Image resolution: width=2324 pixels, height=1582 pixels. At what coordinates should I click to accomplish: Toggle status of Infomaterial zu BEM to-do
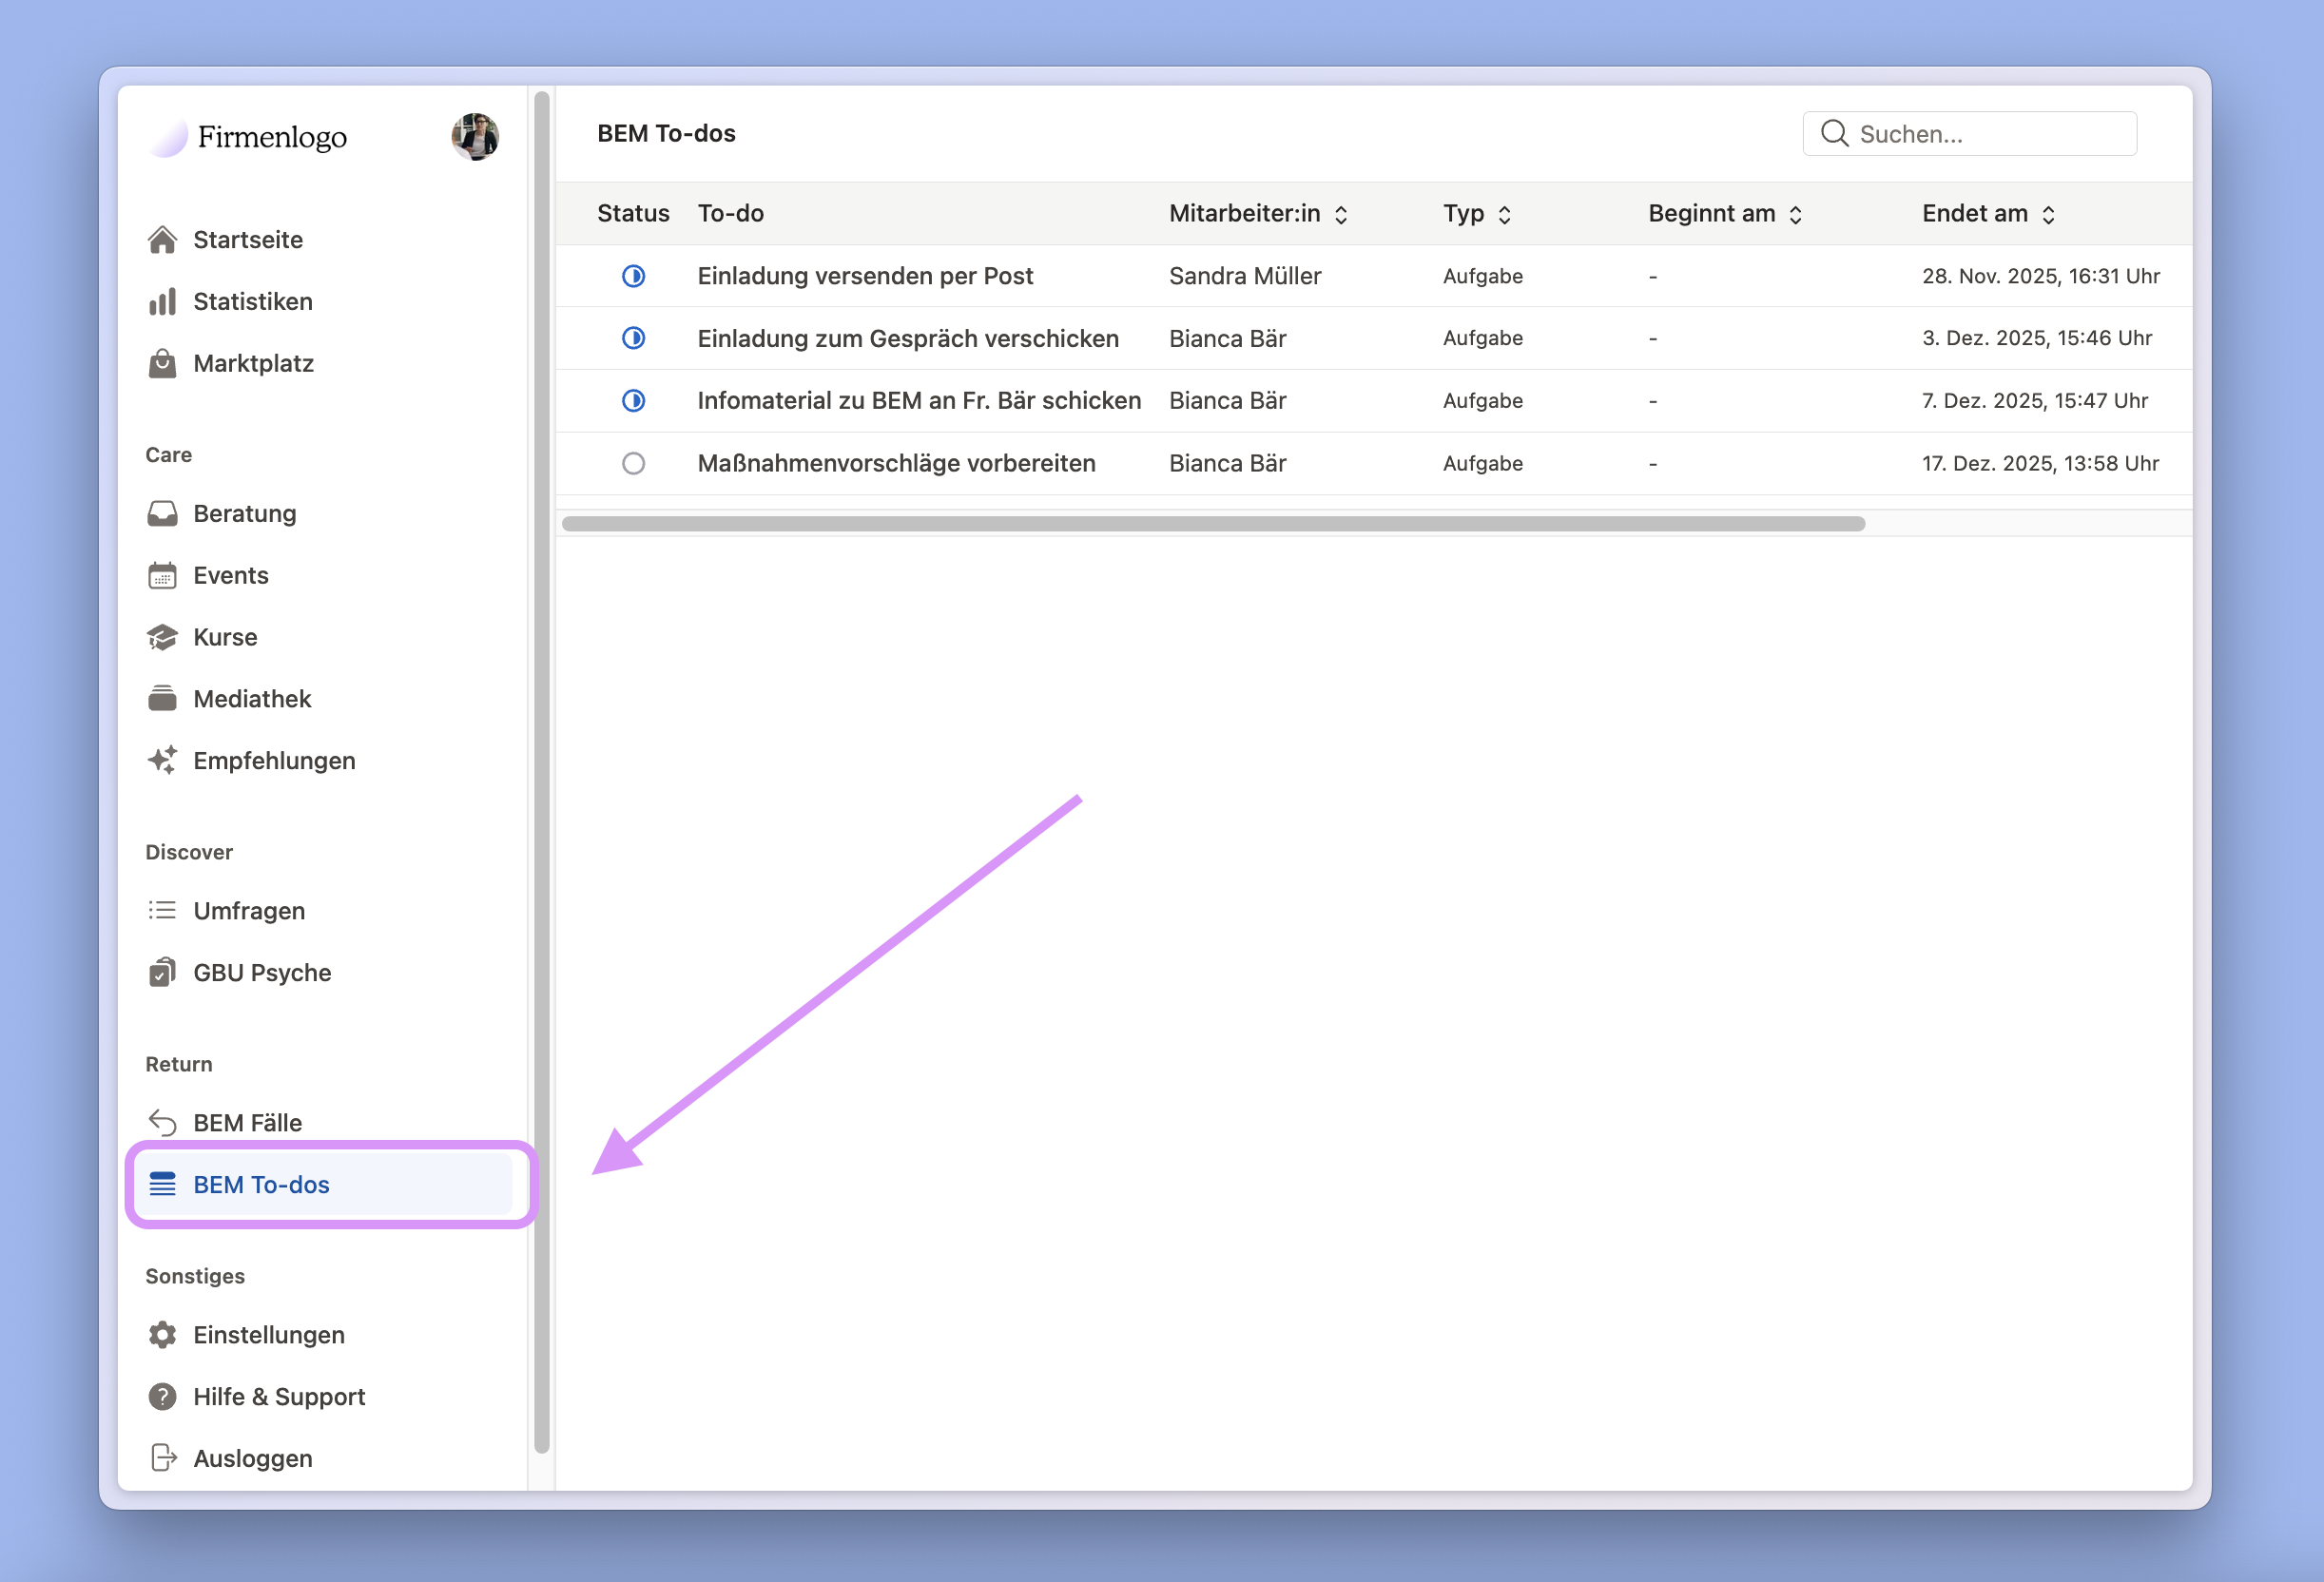point(633,401)
